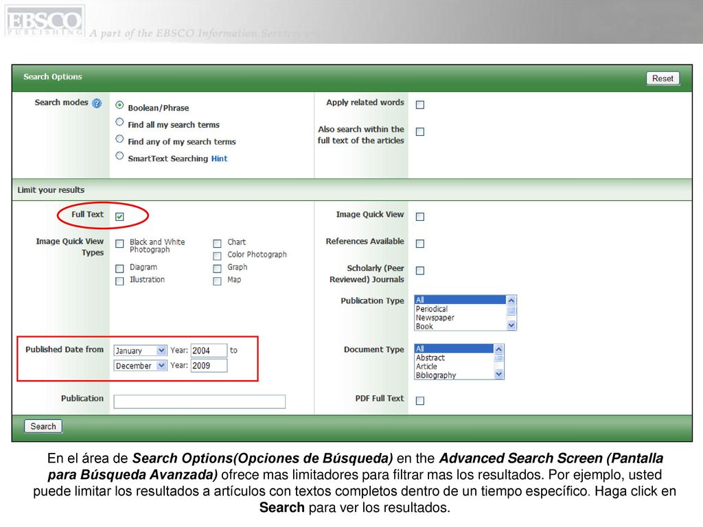Select Book in Publication Type list
The height and width of the screenshot is (527, 703).
point(460,326)
